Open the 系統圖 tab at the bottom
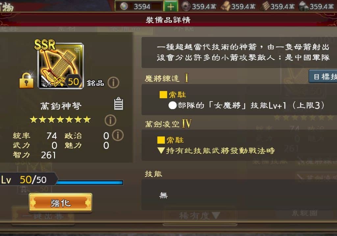Viewport: 337px width, 236px height. click(x=304, y=213)
